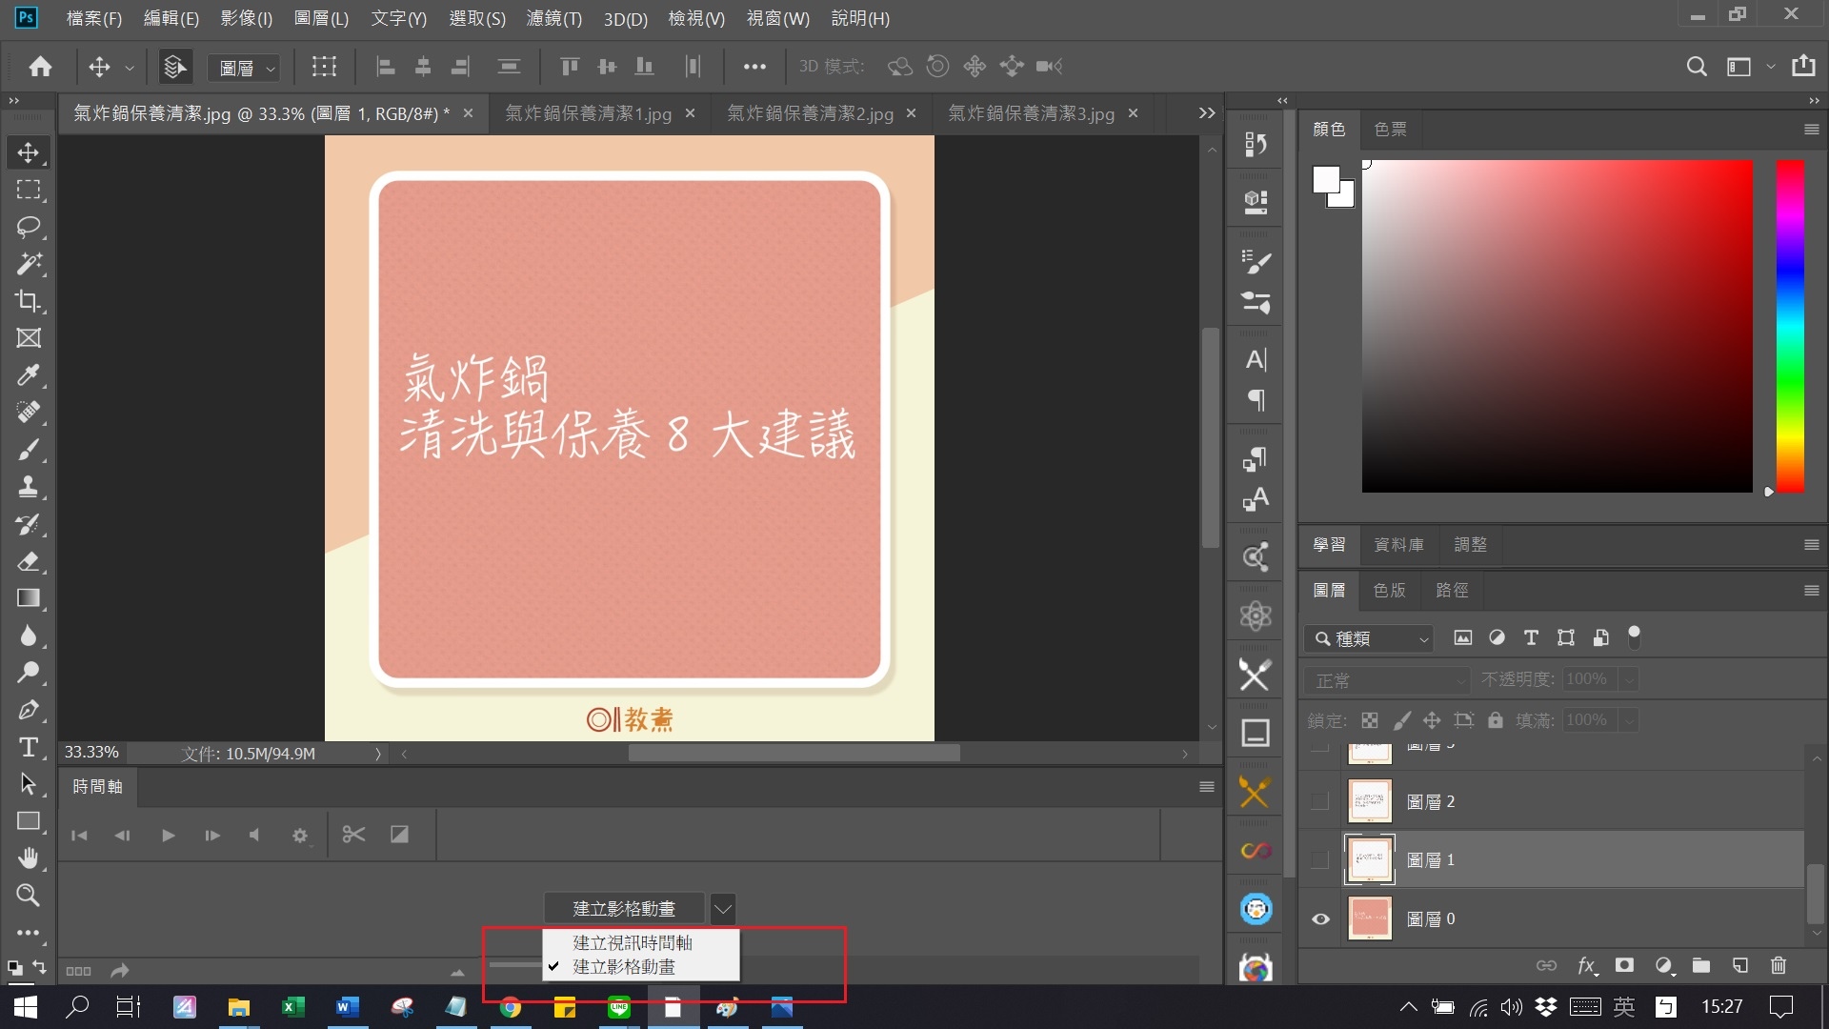Click the 圖層 1 layer thumbnail
1829x1029 pixels.
click(1369, 858)
